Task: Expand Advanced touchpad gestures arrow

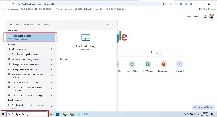Action: pos(51,59)
